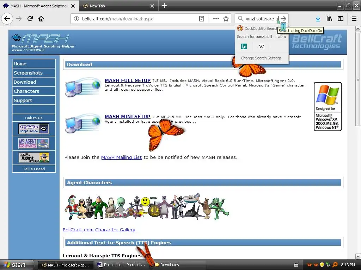Click the safely remove hardware tray icon
Viewport: 361px width, 270px height.
(x=328, y=265)
